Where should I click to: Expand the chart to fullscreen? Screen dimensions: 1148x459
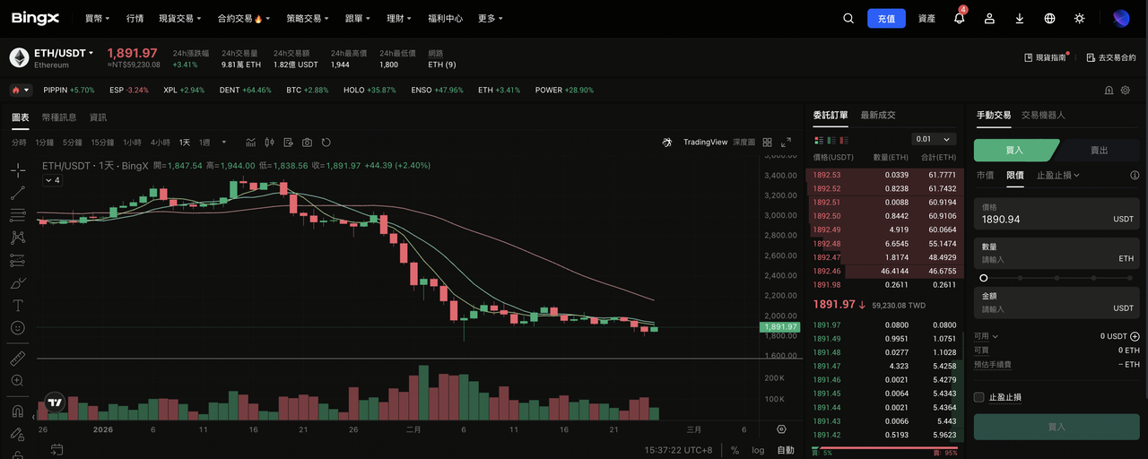point(787,143)
